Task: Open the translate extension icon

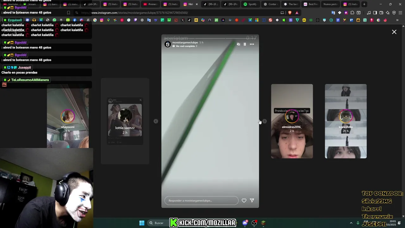Action: tap(333, 13)
